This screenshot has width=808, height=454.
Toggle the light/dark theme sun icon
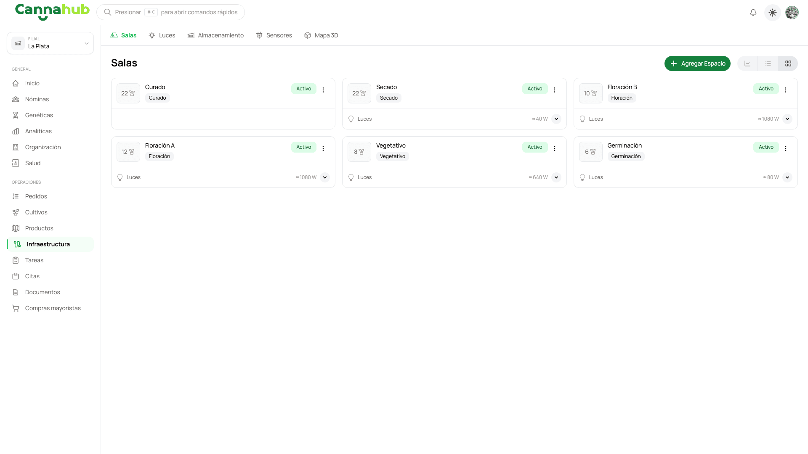tap(773, 13)
